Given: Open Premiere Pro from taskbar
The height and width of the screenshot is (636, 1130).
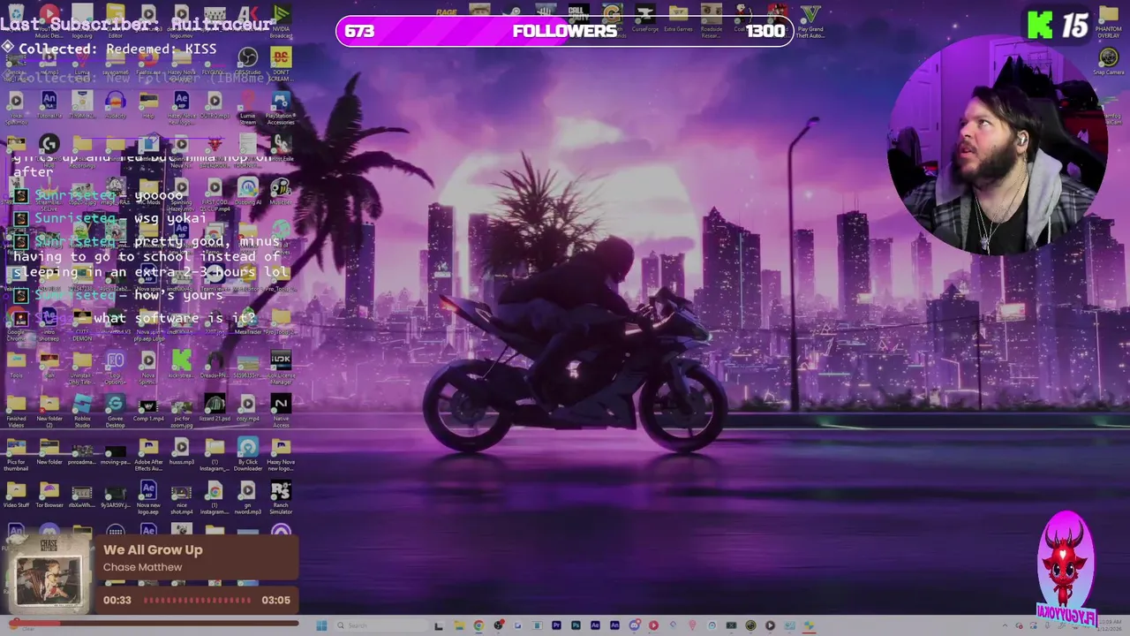Looking at the screenshot, I should [556, 625].
